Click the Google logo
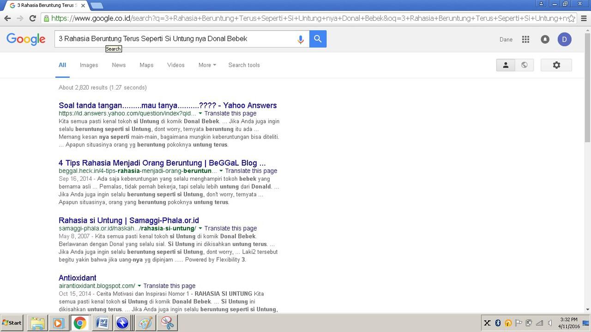 [x=26, y=39]
